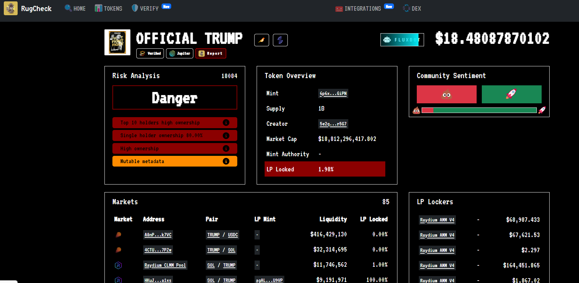Click the liquidity value $11,746,562
This screenshot has height=283, width=579.
(330, 265)
